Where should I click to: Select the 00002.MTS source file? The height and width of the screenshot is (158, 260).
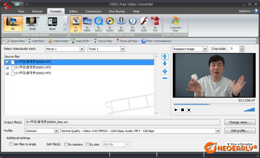[x=33, y=73]
